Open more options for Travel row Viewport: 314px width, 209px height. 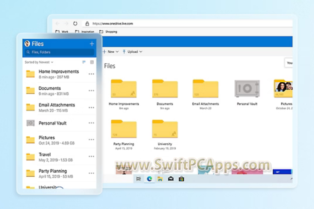coord(91,156)
